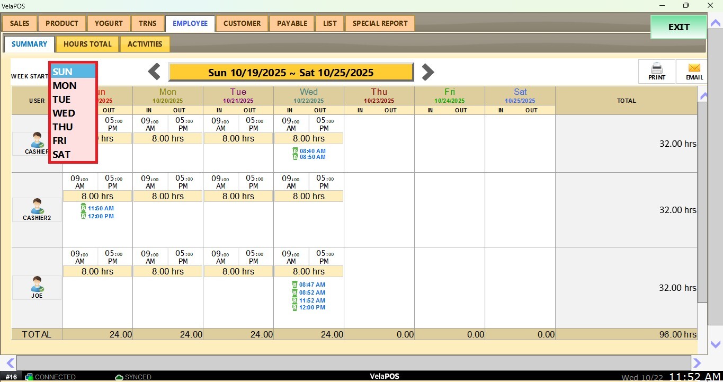Screen dimensions: 723x382
Task: Open the ACTIVITIES tab
Action: (145, 44)
